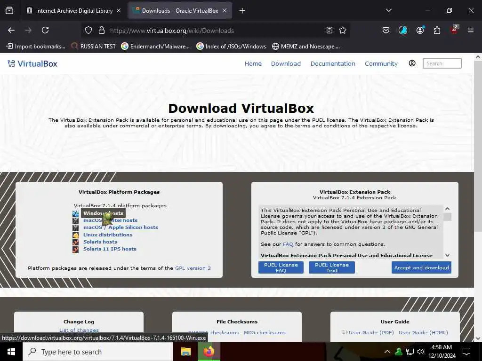Click the network tray icon

click(410, 352)
